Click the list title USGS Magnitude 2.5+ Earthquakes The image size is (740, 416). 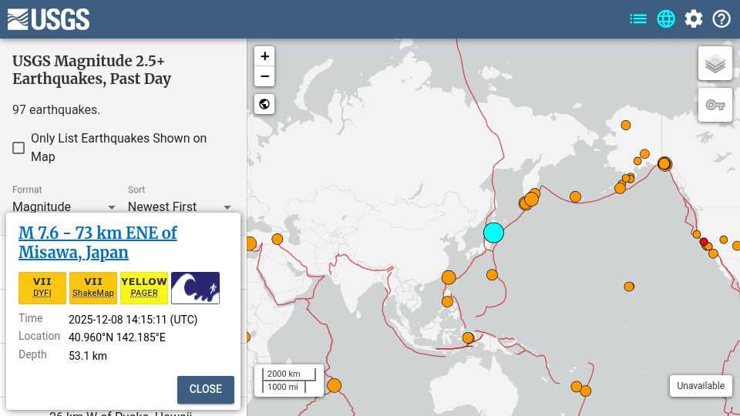[x=92, y=70]
